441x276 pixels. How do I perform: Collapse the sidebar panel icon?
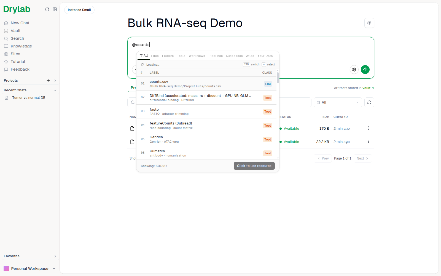coord(55,9)
